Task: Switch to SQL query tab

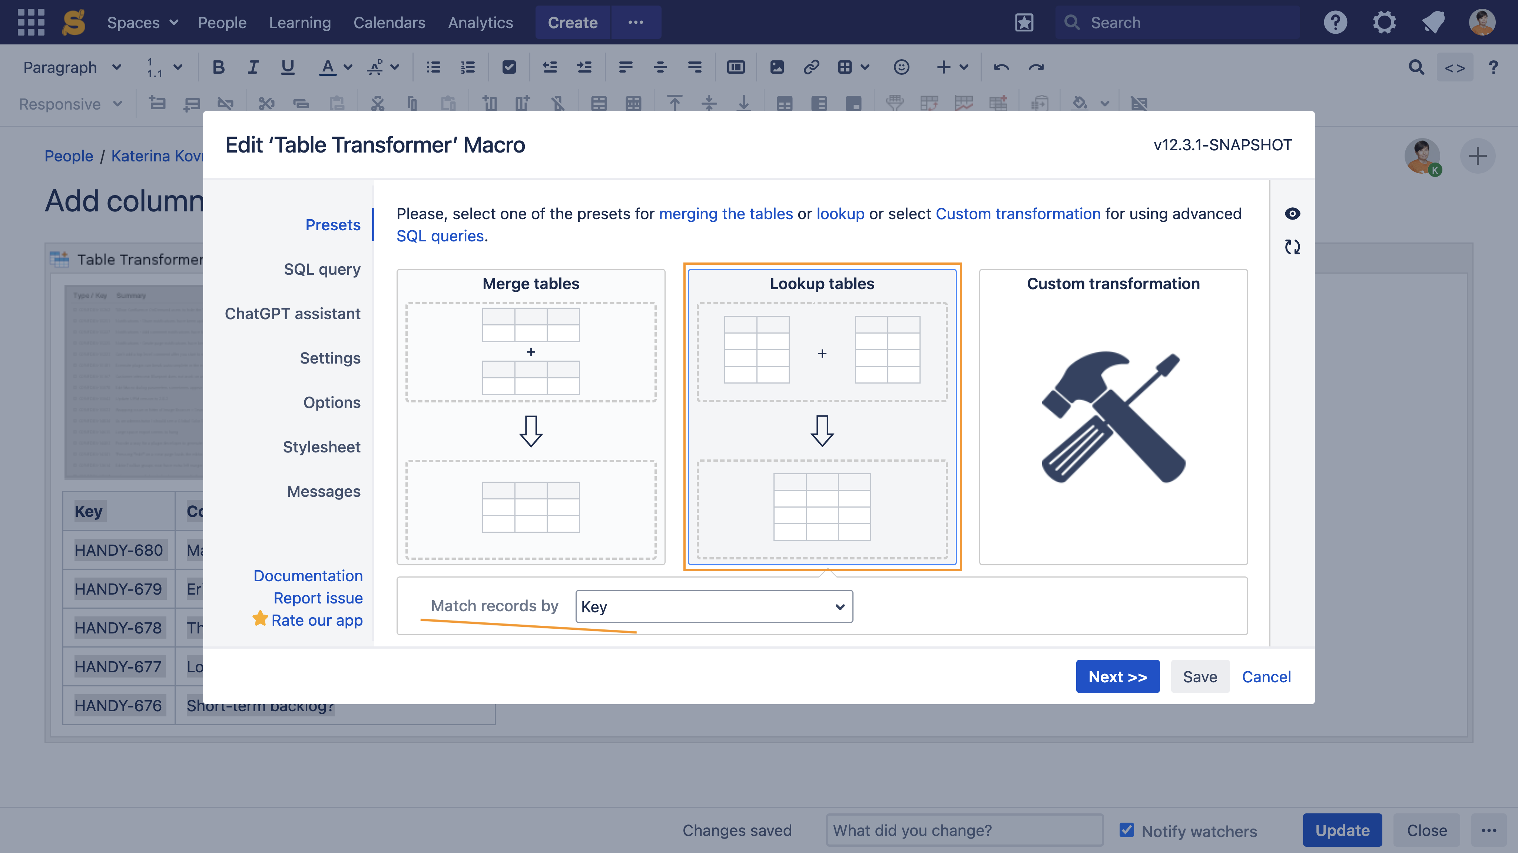Action: pyautogui.click(x=322, y=269)
